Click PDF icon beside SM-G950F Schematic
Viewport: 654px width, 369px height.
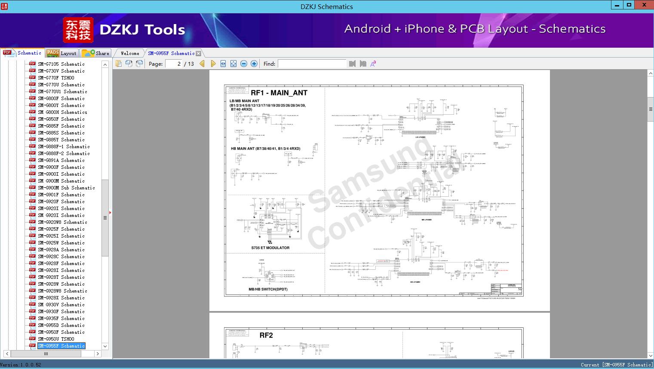coord(32,332)
